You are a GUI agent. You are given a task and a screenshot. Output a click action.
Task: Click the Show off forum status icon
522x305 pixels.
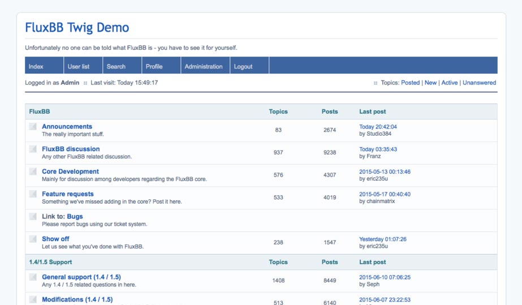pos(33,239)
